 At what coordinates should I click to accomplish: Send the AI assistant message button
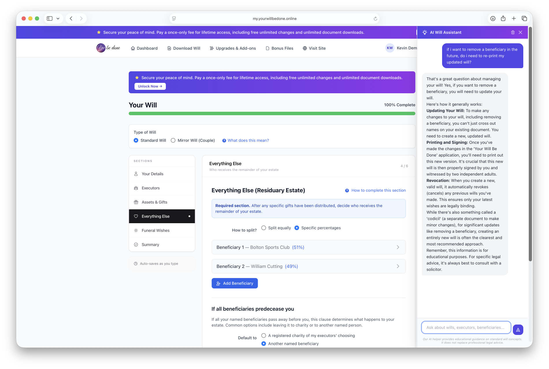click(518, 329)
